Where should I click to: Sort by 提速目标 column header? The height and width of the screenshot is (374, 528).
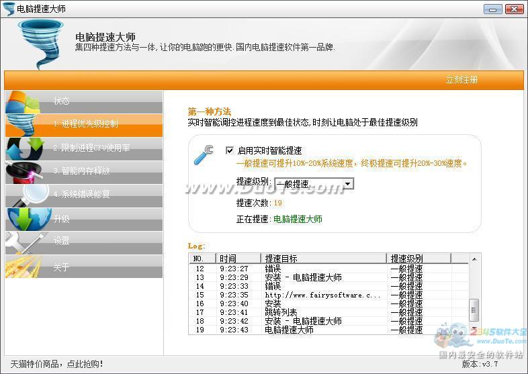pos(324,259)
